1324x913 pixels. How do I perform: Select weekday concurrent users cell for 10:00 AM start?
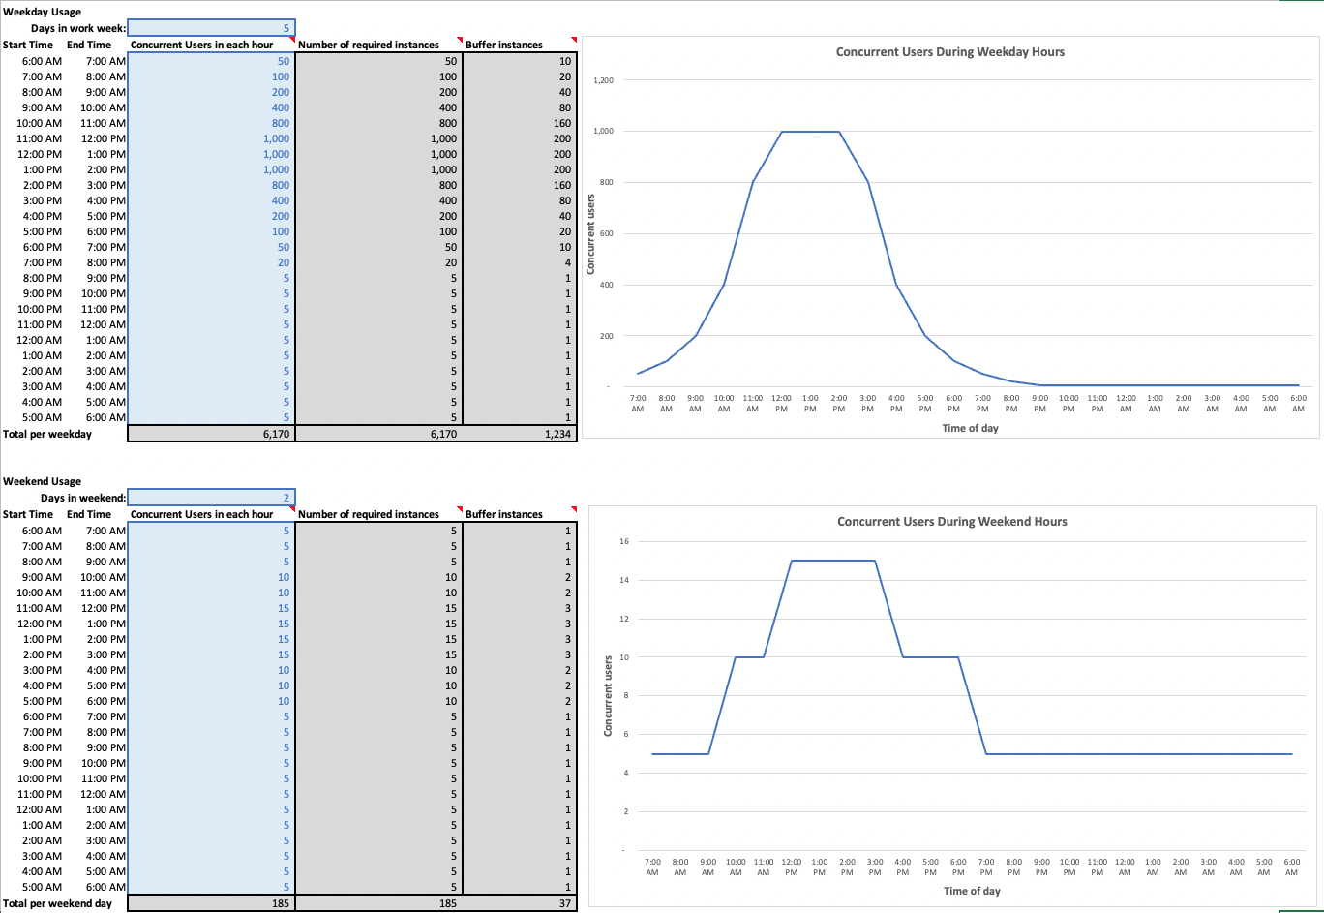211,123
